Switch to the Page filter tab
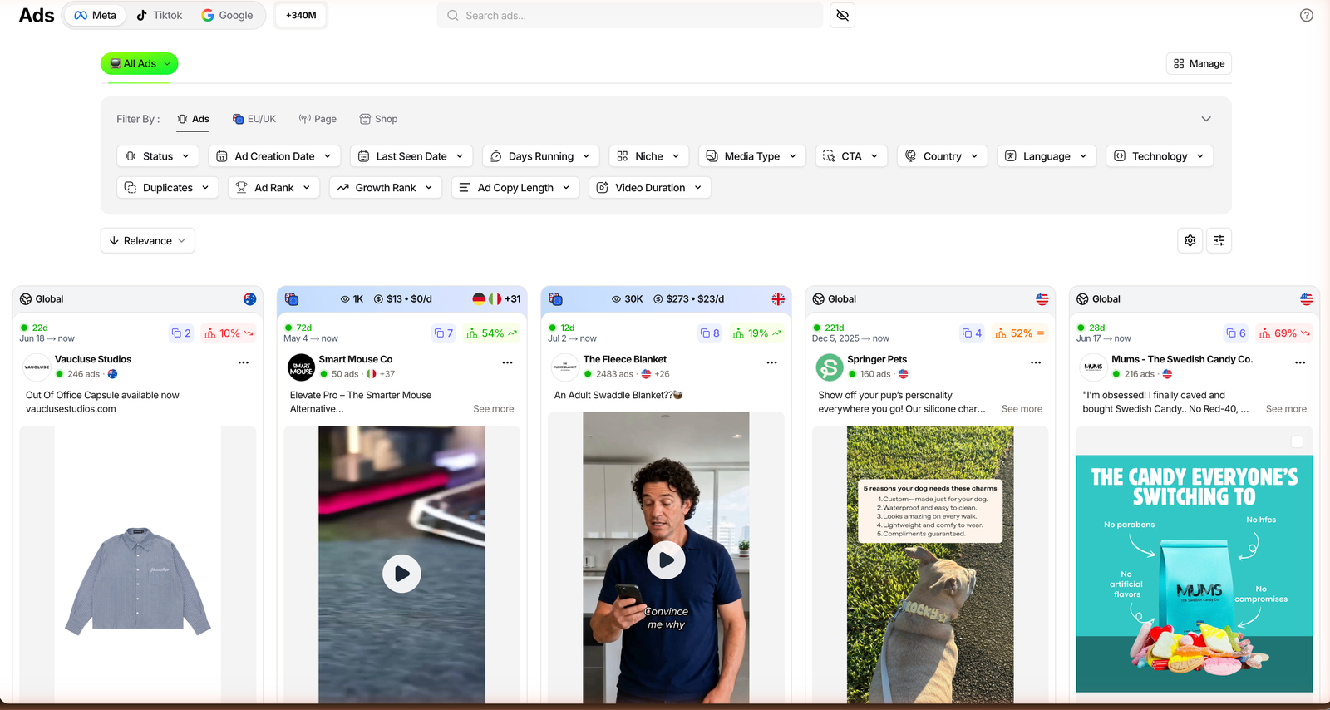This screenshot has height=710, width=1330. click(318, 119)
